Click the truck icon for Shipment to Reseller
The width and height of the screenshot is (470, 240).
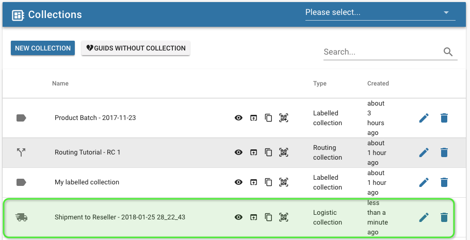pyautogui.click(x=21, y=217)
